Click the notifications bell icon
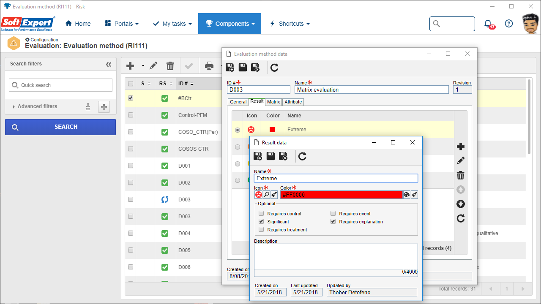This screenshot has height=304, width=541. 488,24
